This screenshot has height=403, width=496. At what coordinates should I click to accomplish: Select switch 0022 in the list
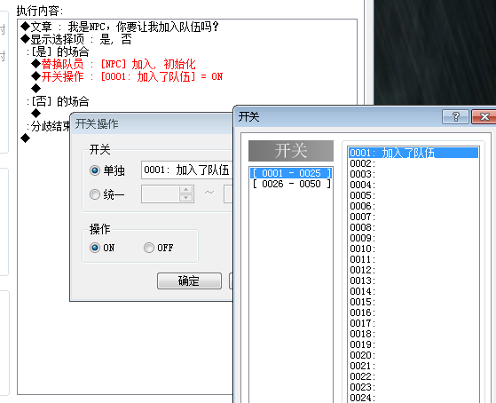pyautogui.click(x=413, y=376)
